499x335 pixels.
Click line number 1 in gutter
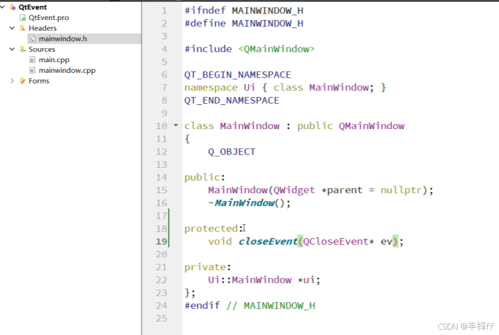tap(164, 11)
